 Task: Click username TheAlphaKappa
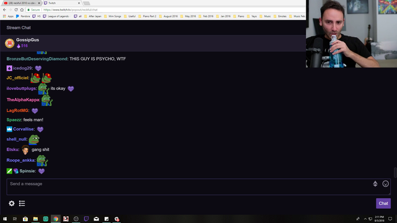coord(23,100)
